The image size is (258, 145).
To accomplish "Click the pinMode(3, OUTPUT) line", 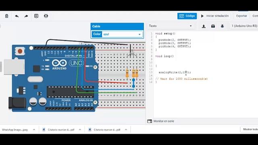I will (175, 43).
